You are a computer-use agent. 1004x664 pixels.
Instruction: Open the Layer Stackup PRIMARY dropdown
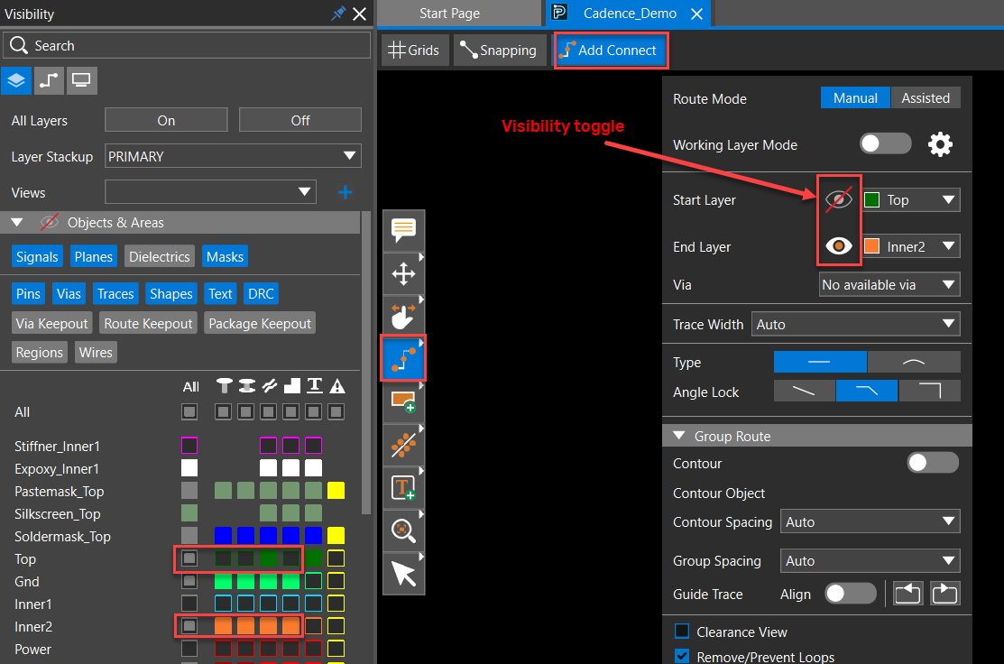click(233, 156)
